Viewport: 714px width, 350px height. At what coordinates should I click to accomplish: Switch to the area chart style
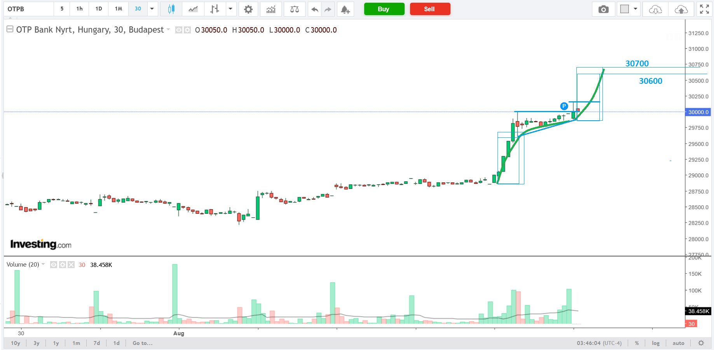pyautogui.click(x=193, y=9)
